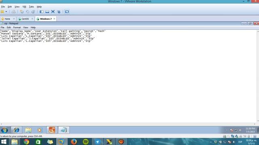259x145 pixels.
Task: Open Telegram from the host taskbar
Action: click(98, 142)
